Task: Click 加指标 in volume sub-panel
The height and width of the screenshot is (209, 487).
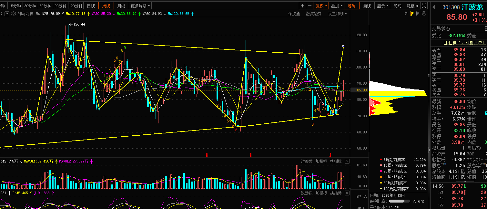Action: (x=321, y=161)
